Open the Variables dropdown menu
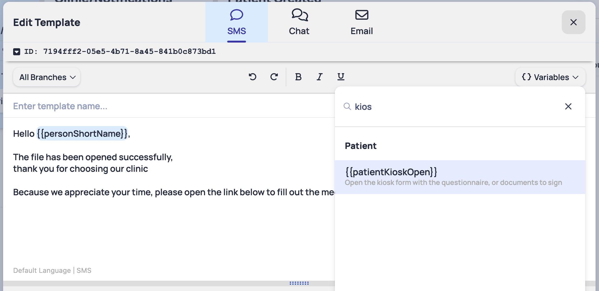 [x=550, y=77]
